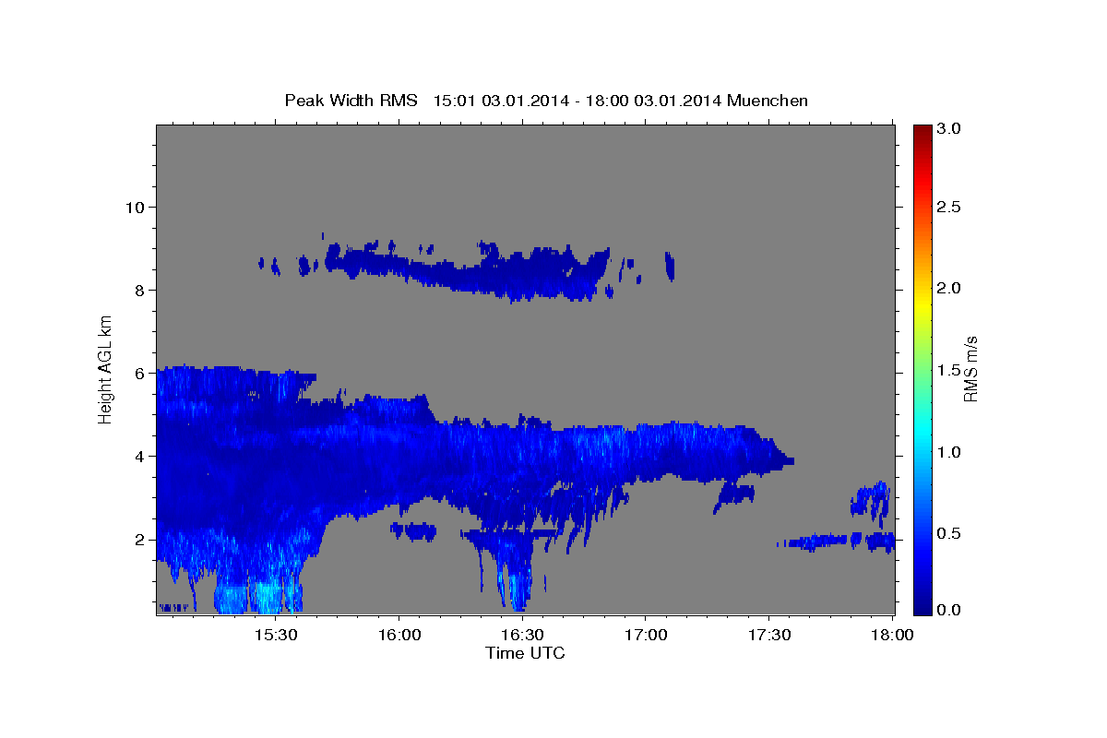This screenshot has height=738, width=1107.
Task: Click the 15:30 time axis label
Action: coord(276,635)
